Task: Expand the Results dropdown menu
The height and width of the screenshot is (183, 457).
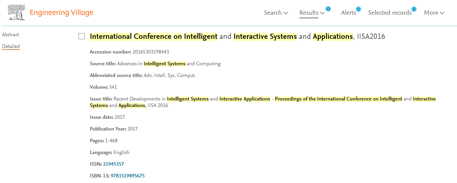Action: tap(312, 13)
